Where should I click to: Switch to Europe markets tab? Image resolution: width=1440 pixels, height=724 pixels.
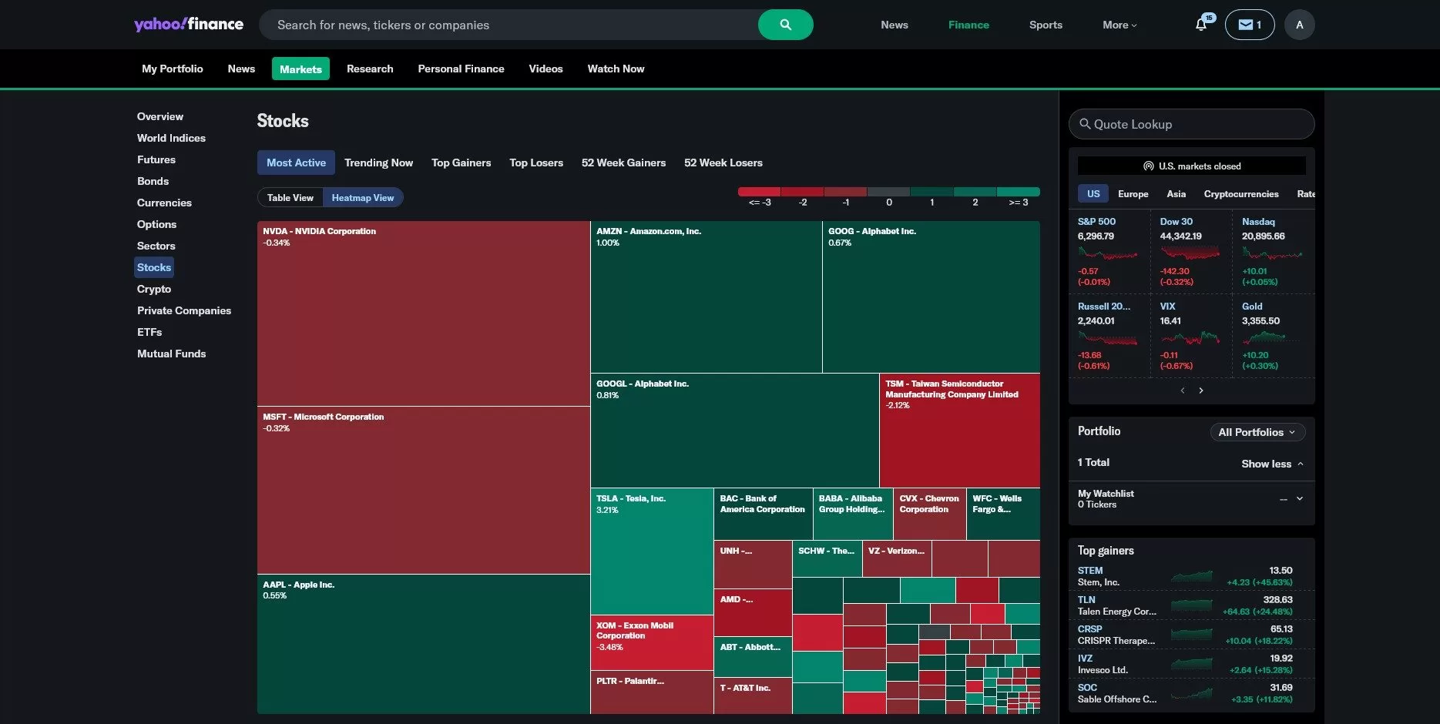[1133, 194]
